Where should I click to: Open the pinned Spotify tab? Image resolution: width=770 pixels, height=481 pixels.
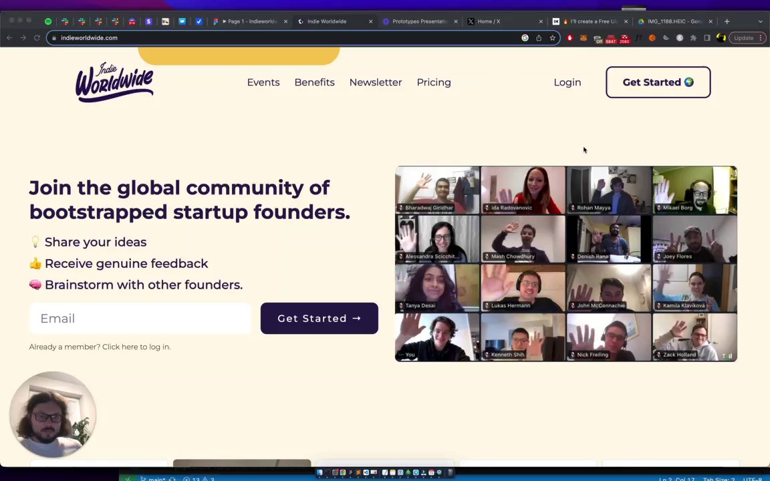48,21
